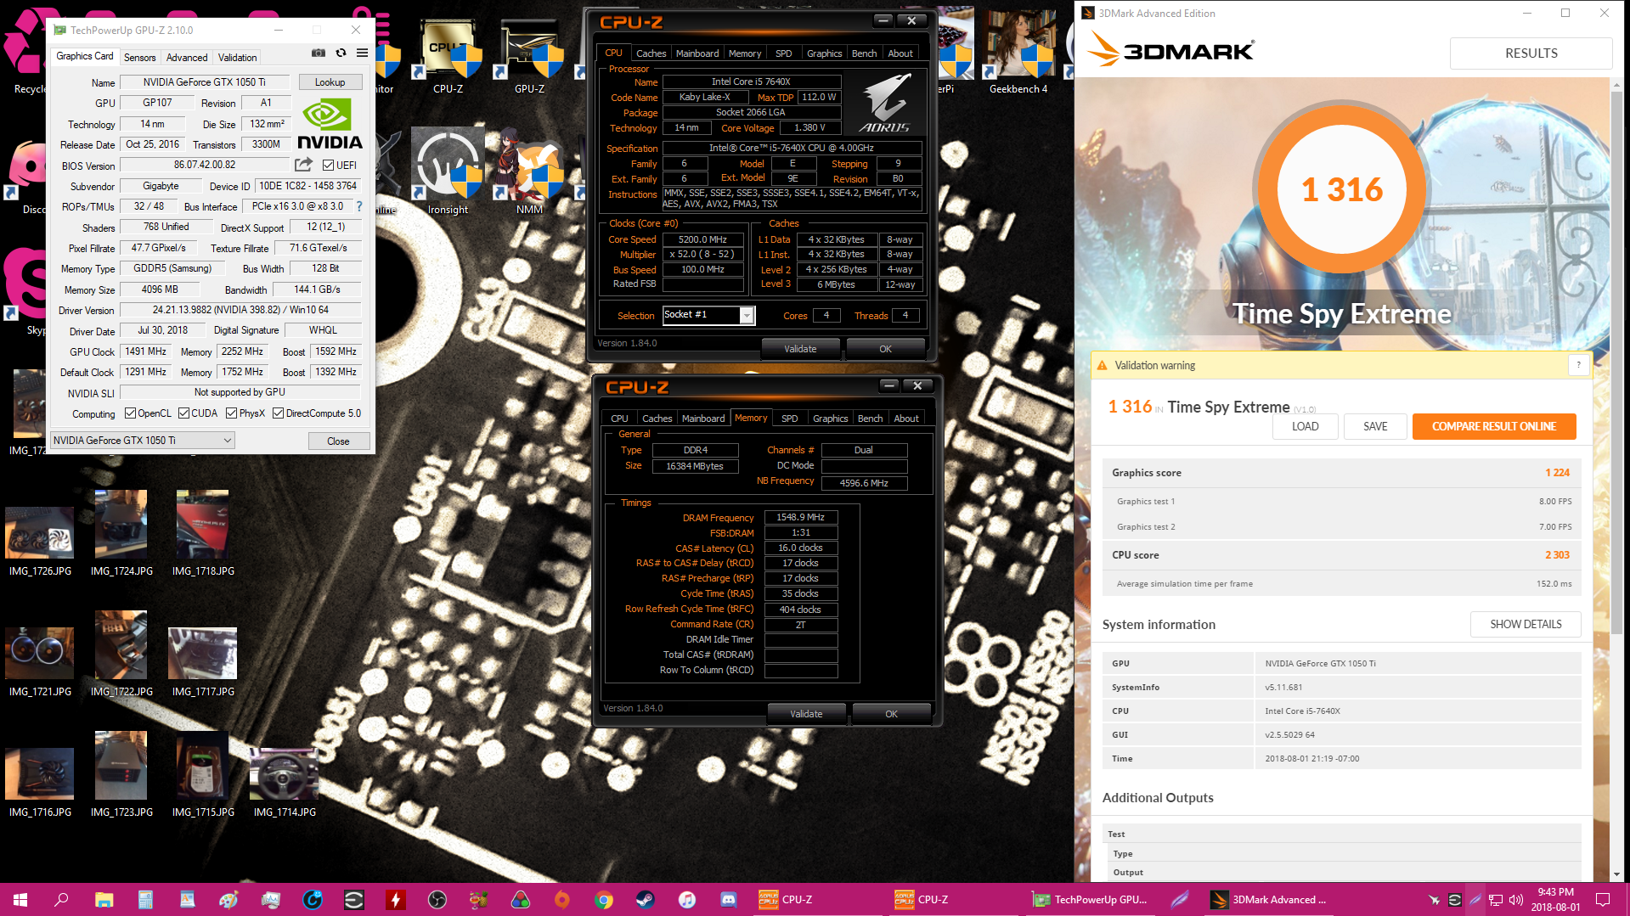The image size is (1630, 916).
Task: Open Discord from the taskbar
Action: 729,899
